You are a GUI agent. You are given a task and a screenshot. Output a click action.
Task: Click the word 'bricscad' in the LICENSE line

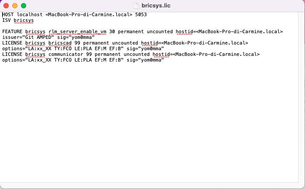tap(60, 43)
